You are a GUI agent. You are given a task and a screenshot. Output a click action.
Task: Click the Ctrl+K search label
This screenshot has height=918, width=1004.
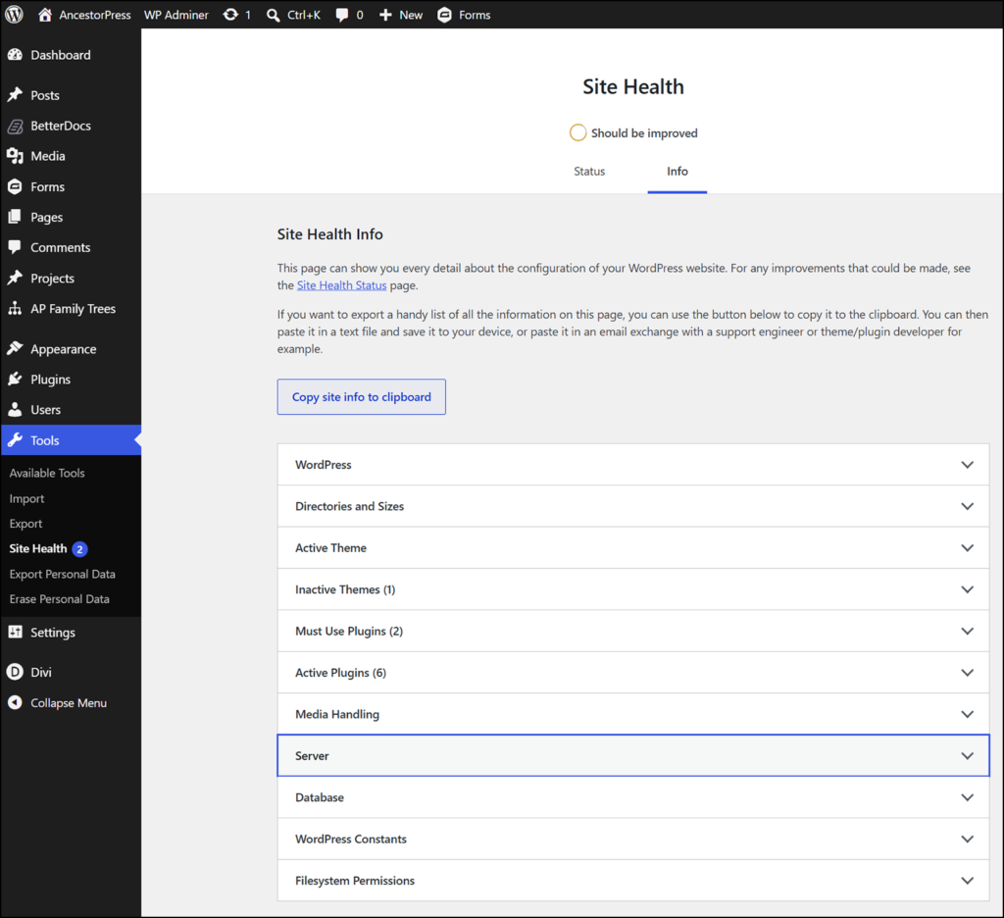304,15
